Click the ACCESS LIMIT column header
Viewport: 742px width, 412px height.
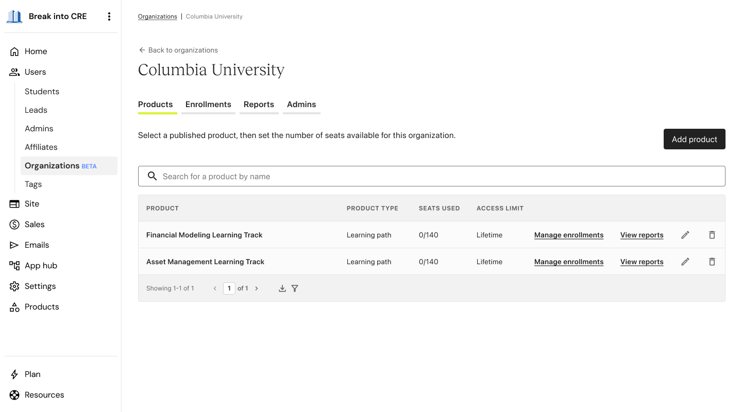point(500,208)
